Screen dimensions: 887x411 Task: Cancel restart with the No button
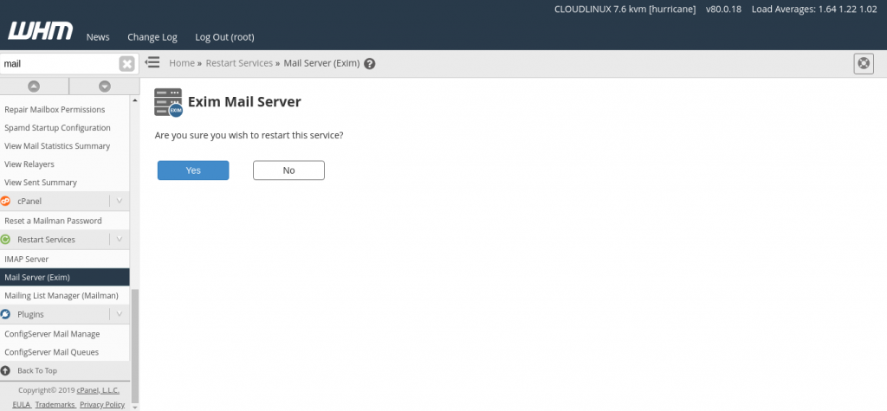coord(288,170)
